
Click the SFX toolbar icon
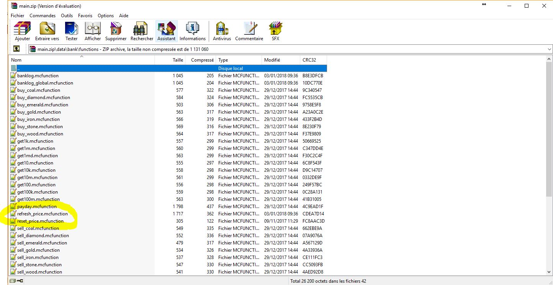tap(275, 31)
